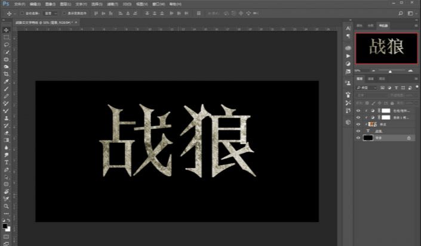
Task: Open the layer fill field
Action: click(x=410, y=103)
